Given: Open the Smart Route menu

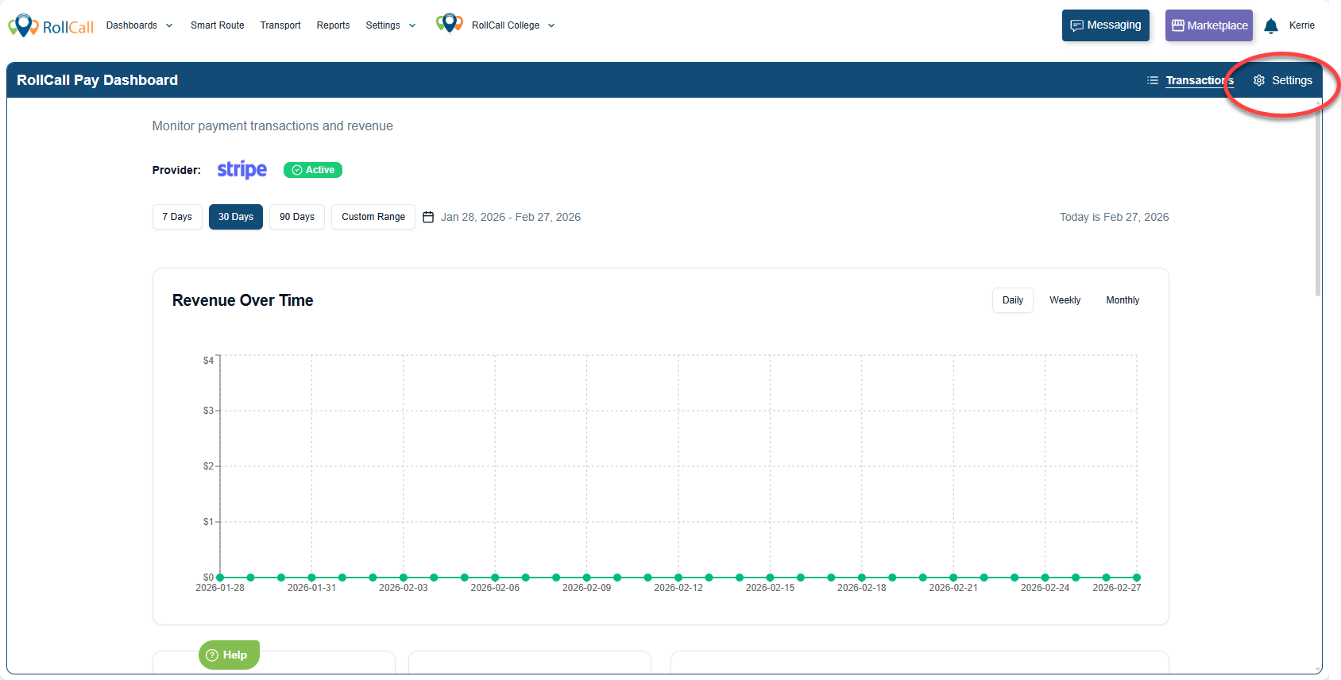Looking at the screenshot, I should [x=217, y=25].
